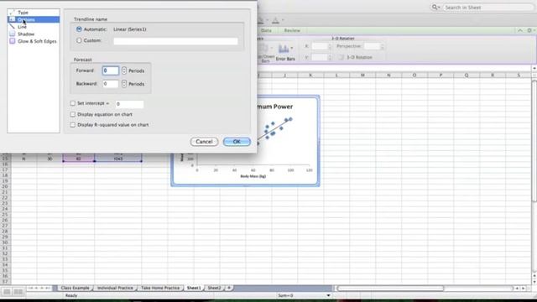
Task: Switch to Sheet2 tab
Action: point(215,288)
